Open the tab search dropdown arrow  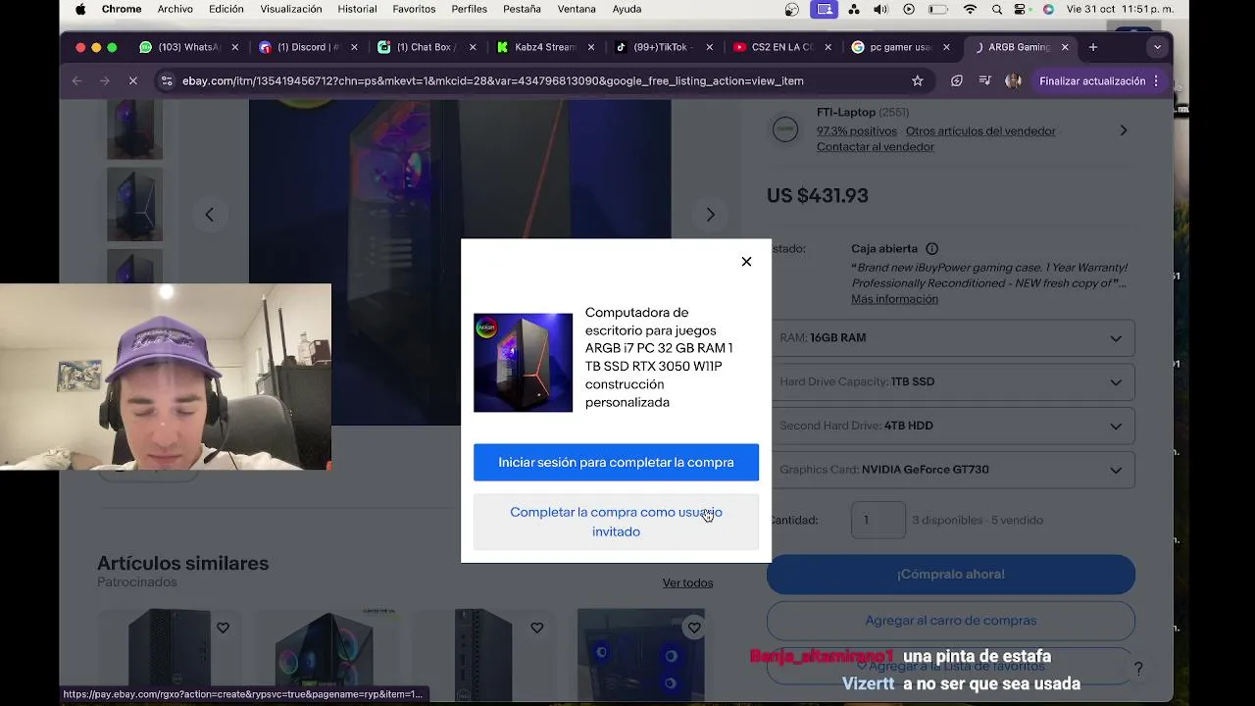click(x=1157, y=47)
